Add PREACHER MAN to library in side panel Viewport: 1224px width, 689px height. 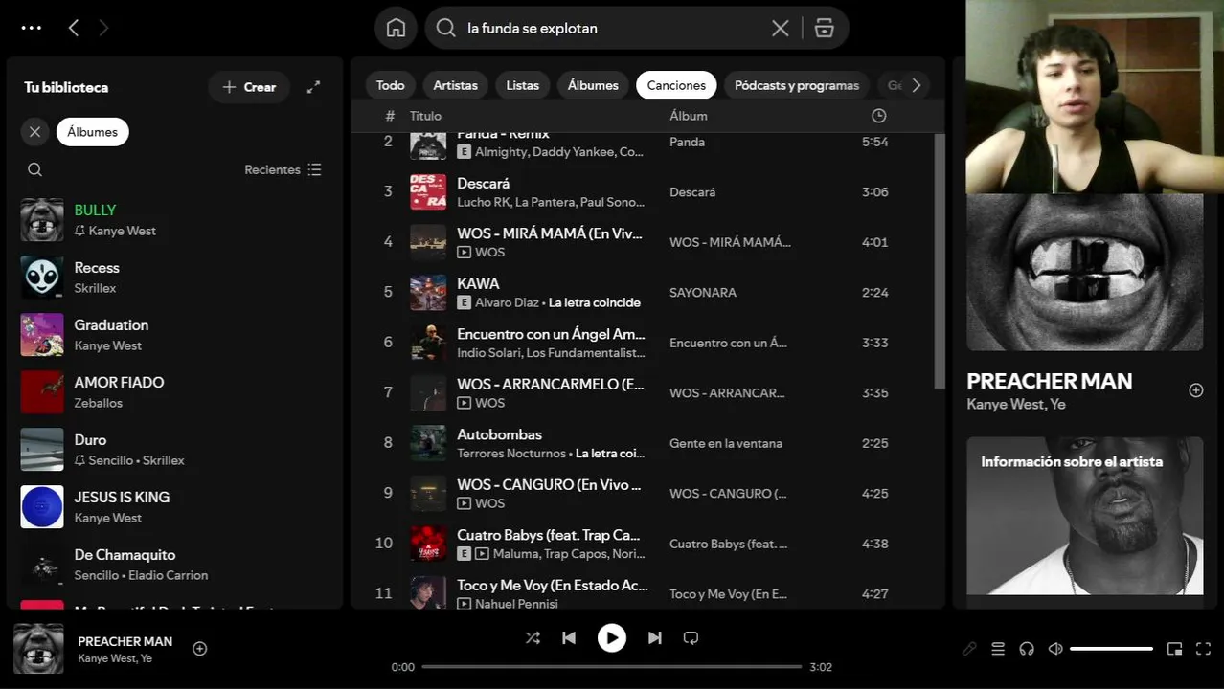click(x=1195, y=390)
